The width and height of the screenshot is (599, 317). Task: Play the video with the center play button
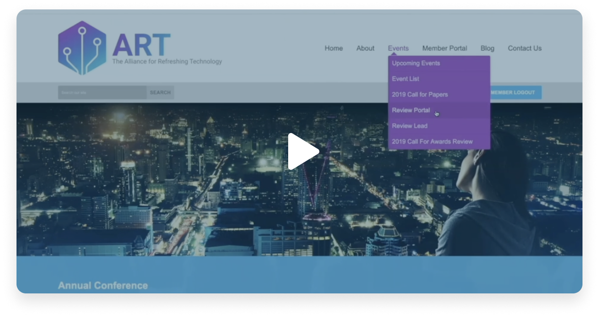click(302, 151)
